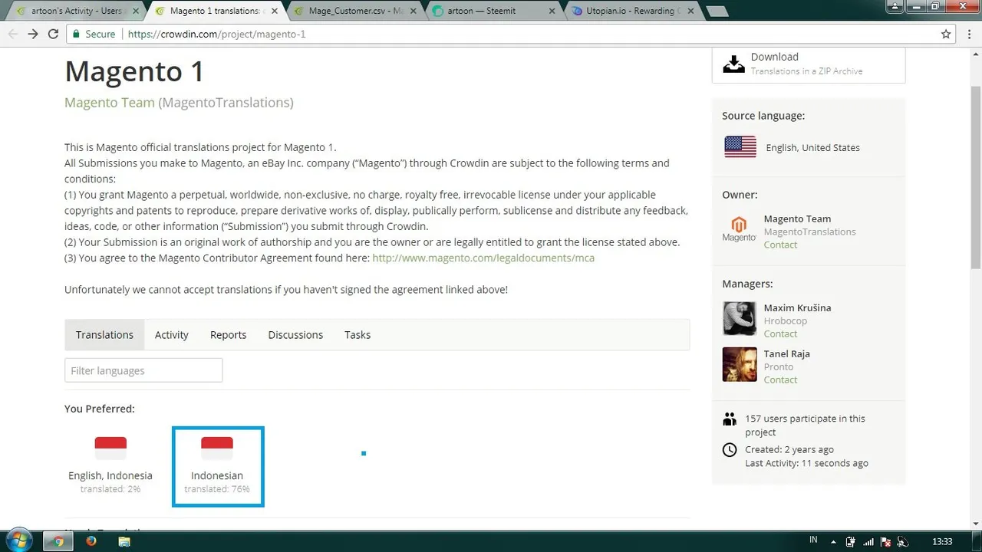Click the English, Indonesia flag

pyautogui.click(x=110, y=448)
